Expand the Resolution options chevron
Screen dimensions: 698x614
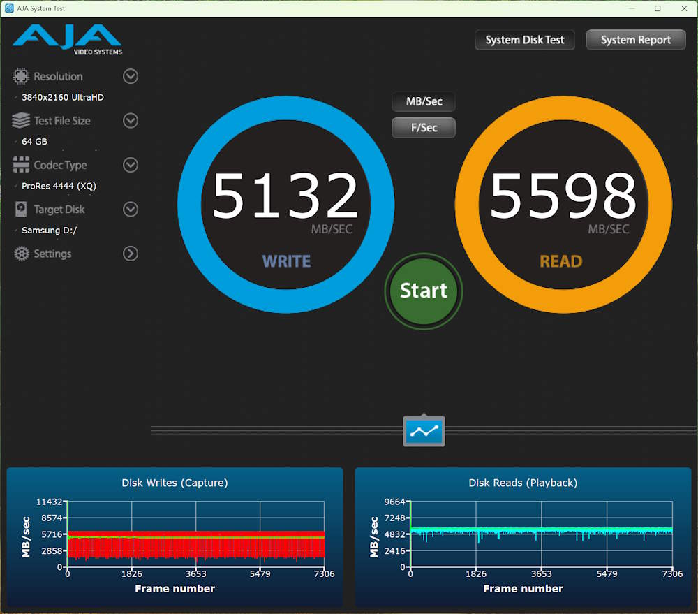coord(130,76)
